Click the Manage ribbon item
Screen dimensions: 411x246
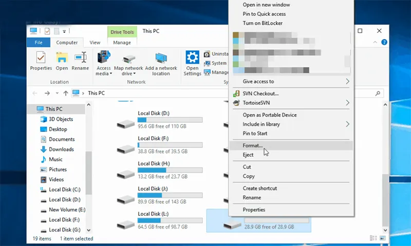point(216,72)
